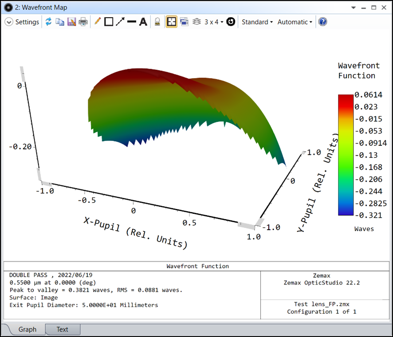Save the graph as image
This screenshot has width=393, height=337.
point(71,22)
